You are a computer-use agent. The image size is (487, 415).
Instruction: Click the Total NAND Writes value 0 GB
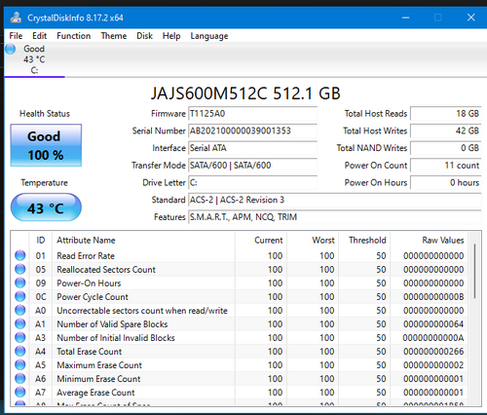point(446,148)
